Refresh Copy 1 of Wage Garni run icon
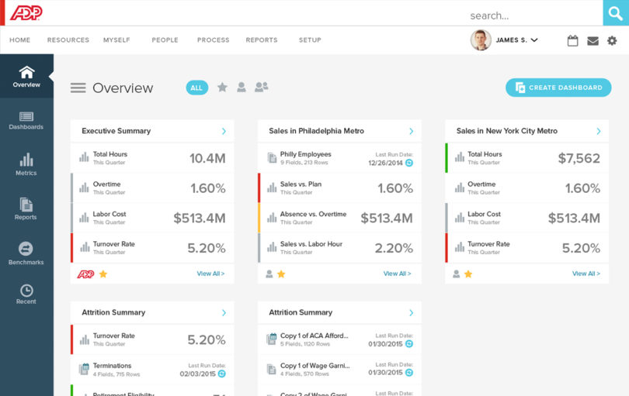This screenshot has width=629, height=396. tap(409, 373)
